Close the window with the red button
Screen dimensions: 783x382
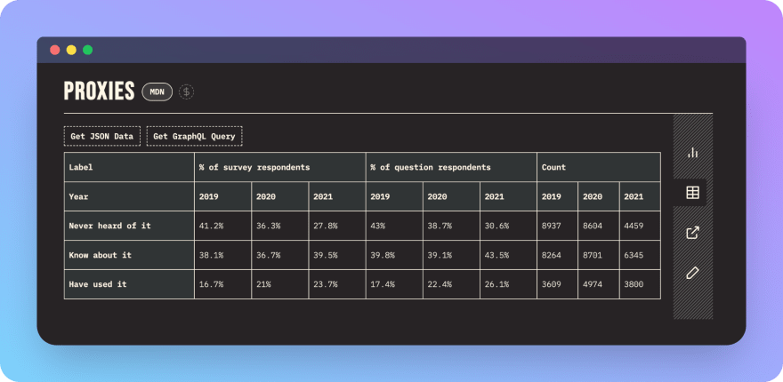coord(55,50)
